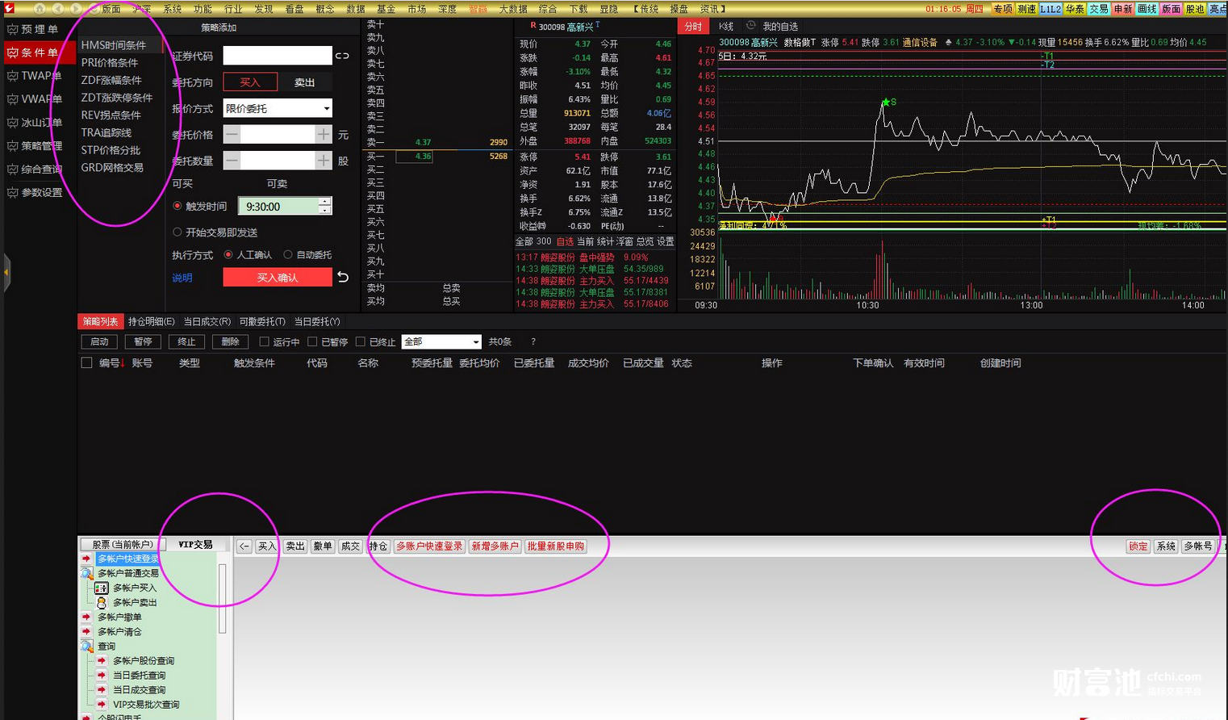1228x720 pixels.
Task: Collapse the left panel with the side arrow
Action: (x=6, y=273)
